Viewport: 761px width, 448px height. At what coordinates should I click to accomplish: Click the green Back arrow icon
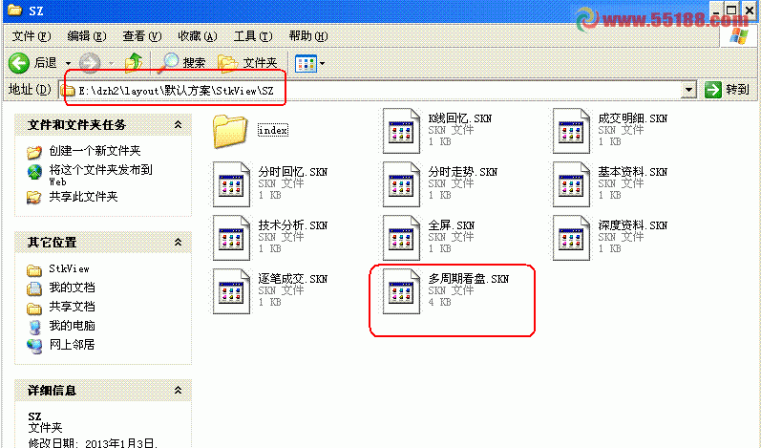pyautogui.click(x=19, y=63)
